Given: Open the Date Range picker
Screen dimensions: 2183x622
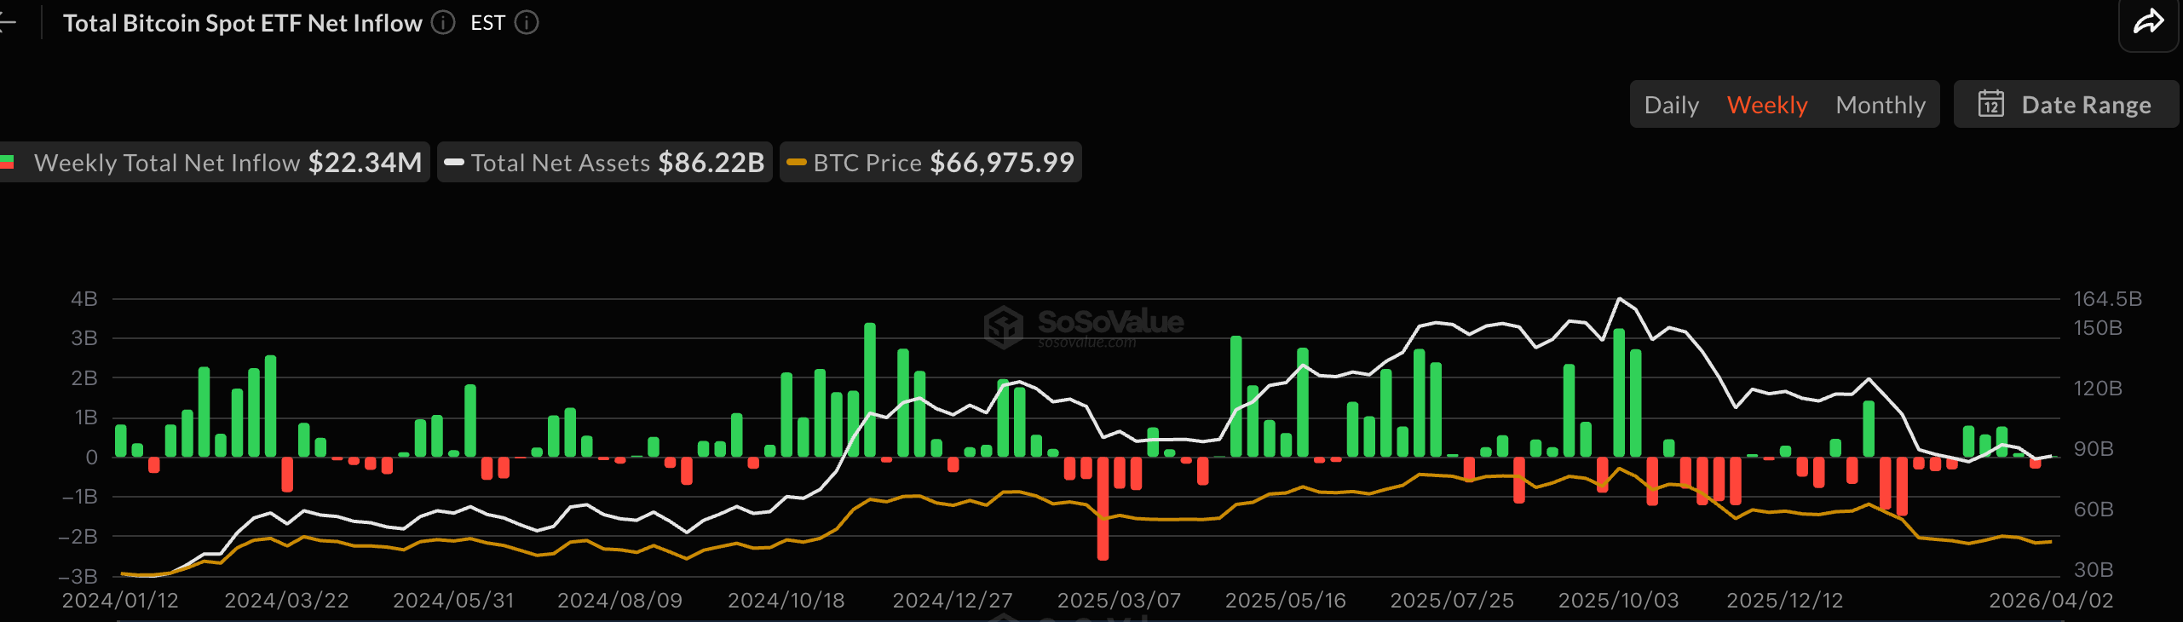Looking at the screenshot, I should click(2085, 105).
